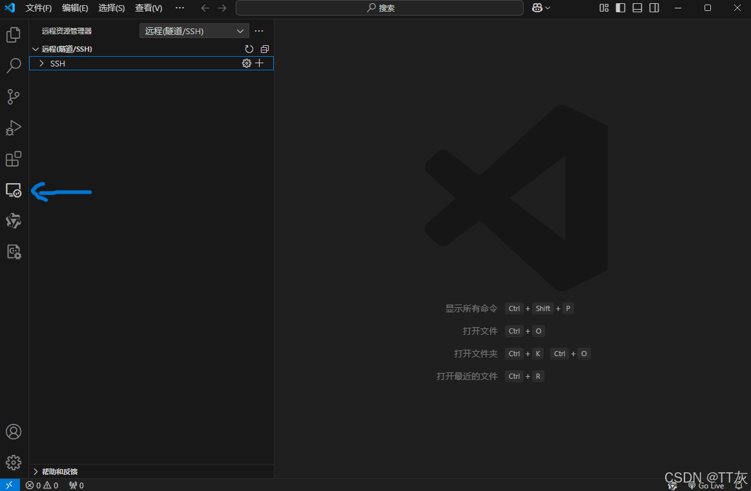Click the 打开最近的文件 hint text
The image size is (751, 491).
pos(467,376)
